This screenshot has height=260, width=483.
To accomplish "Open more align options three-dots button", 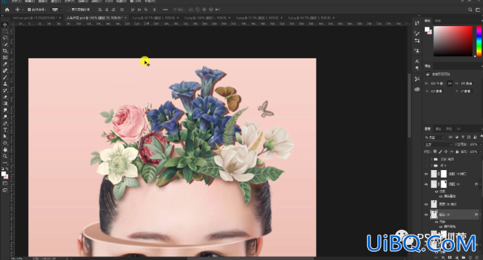I will point(165,10).
